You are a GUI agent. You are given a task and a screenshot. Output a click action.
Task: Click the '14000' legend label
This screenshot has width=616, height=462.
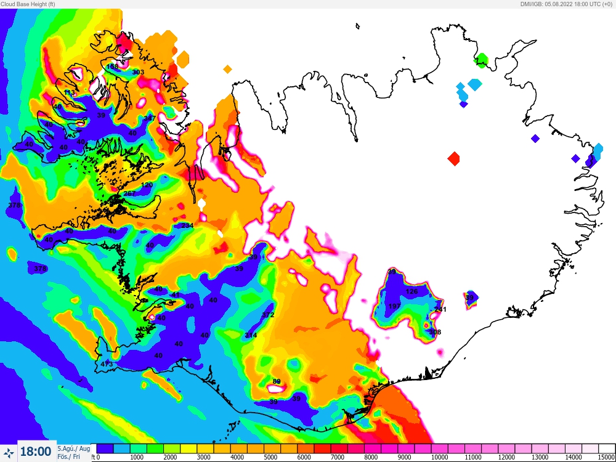[x=573, y=457]
